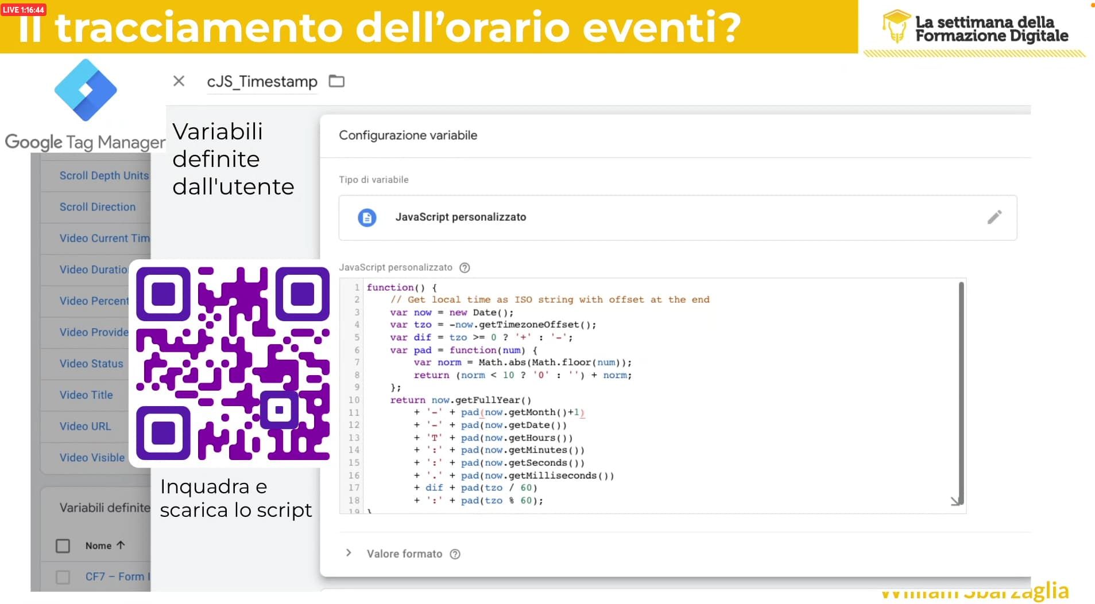This screenshot has height=604, width=1095.
Task: Select the JavaScript personalizzato type icon
Action: (367, 217)
